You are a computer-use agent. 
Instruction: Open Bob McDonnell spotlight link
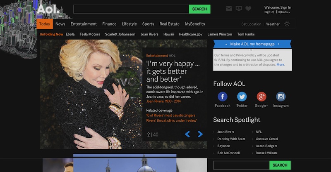(x=228, y=153)
